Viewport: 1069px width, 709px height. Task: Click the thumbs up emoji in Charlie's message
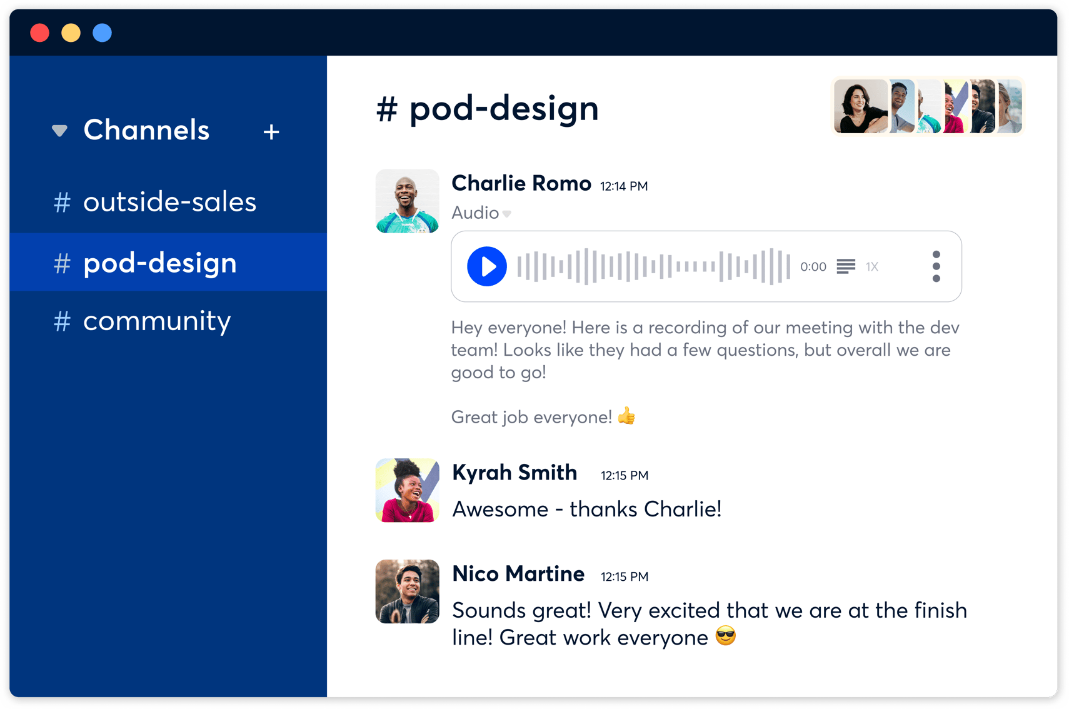(x=626, y=415)
